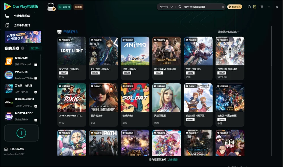Open the SOLDAT 士兵突击2 game card
This screenshot has width=283, height=167.
135,105
